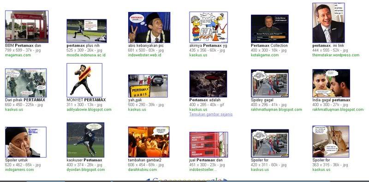The width and height of the screenshot is (369, 182).
Task: Click the soccer player kaskuser Pertamax thumbnail
Action: 85,140
